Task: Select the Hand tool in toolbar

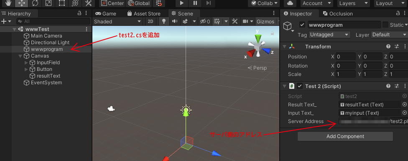Action: 8,3
